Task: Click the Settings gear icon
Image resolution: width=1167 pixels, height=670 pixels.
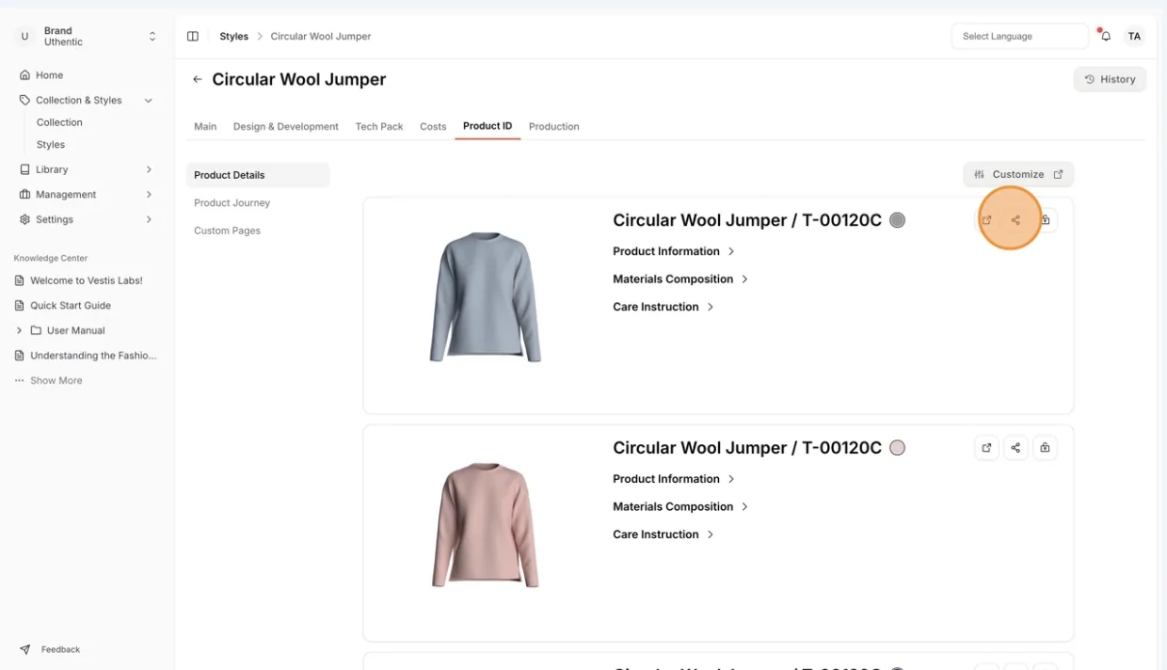Action: click(24, 219)
